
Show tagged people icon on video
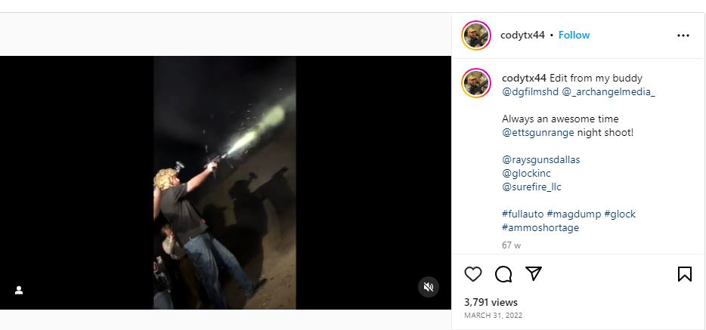(19, 290)
